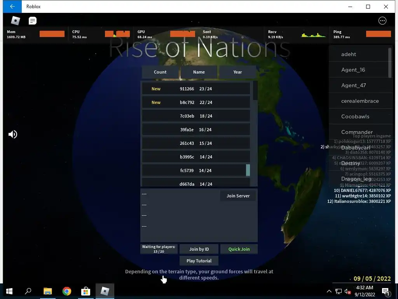The height and width of the screenshot is (299, 398).
Task: Click the GPU performance stat
Action: pyautogui.click(x=166, y=34)
